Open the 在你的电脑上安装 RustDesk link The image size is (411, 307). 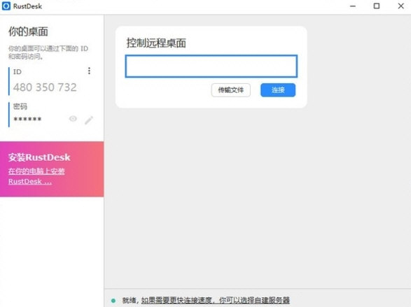pos(36,176)
